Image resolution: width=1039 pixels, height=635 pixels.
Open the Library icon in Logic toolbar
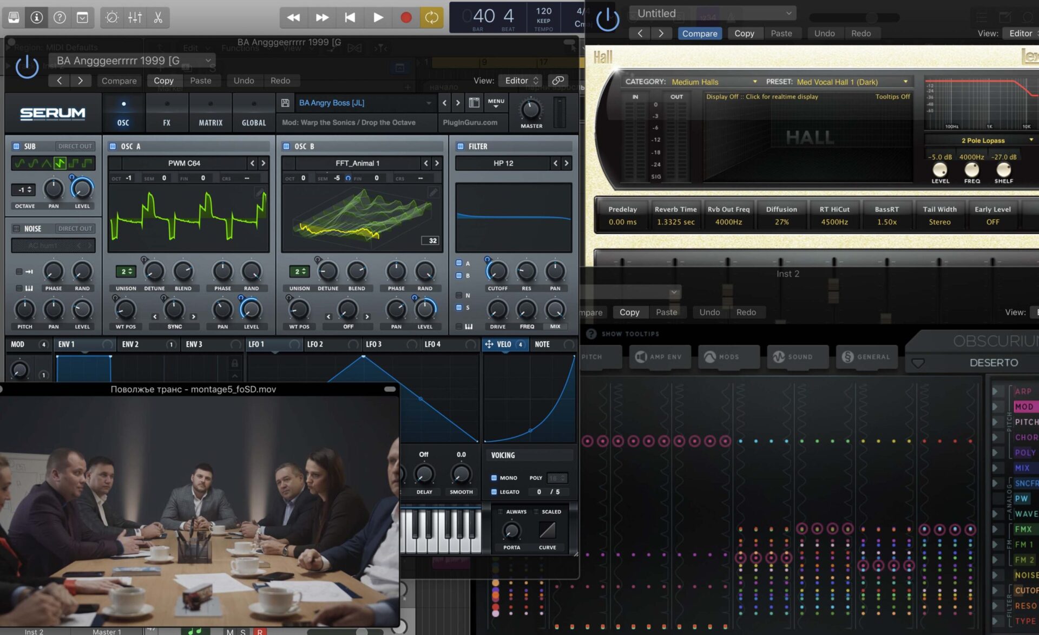(x=14, y=17)
